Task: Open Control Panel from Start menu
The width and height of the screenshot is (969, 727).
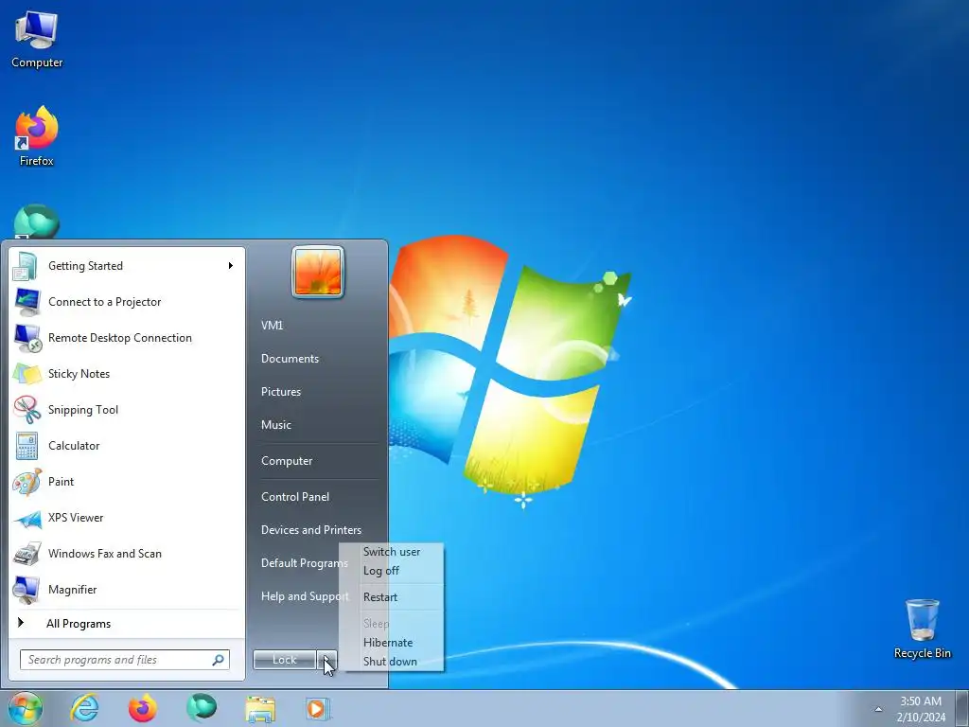Action: tap(295, 497)
